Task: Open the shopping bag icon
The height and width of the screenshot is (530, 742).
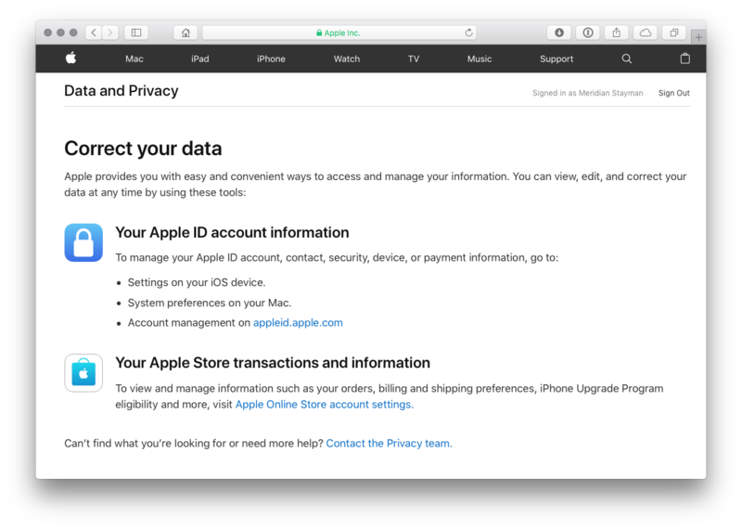Action: click(685, 58)
